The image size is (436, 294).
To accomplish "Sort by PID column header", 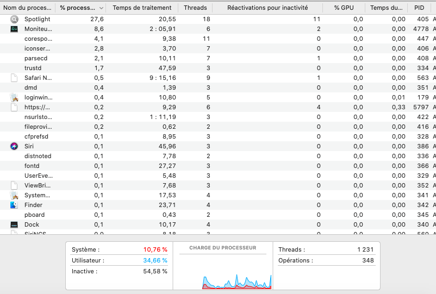I will point(419,8).
